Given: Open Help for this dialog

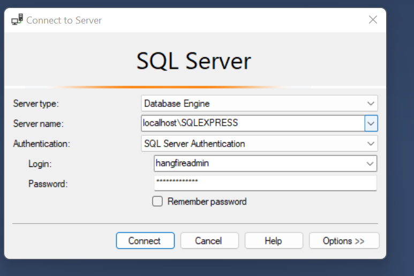Looking at the screenshot, I should [x=274, y=240].
